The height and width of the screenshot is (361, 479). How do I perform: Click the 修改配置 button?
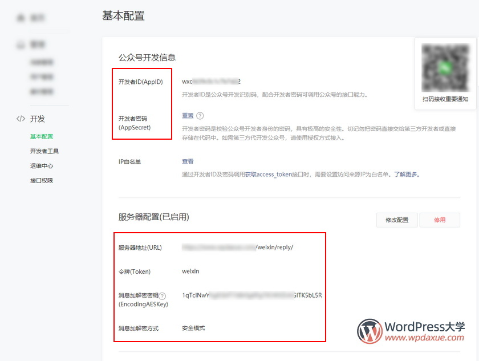[x=397, y=220]
